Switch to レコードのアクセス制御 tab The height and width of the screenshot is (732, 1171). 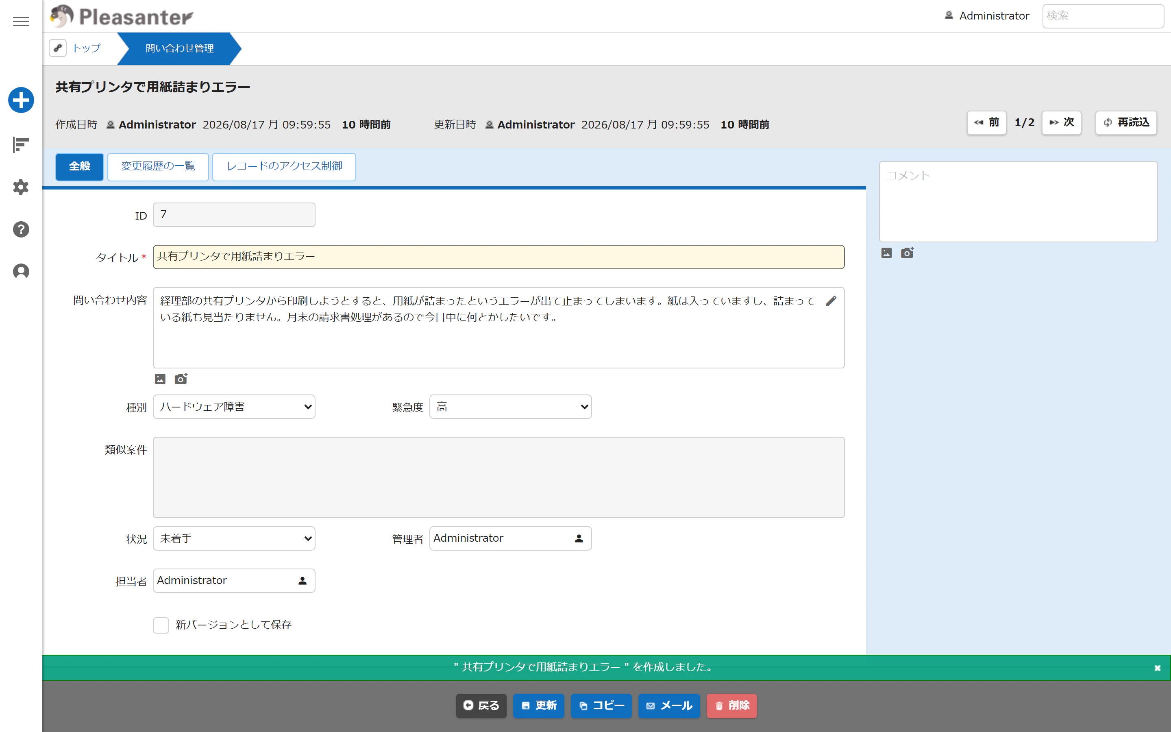[284, 167]
